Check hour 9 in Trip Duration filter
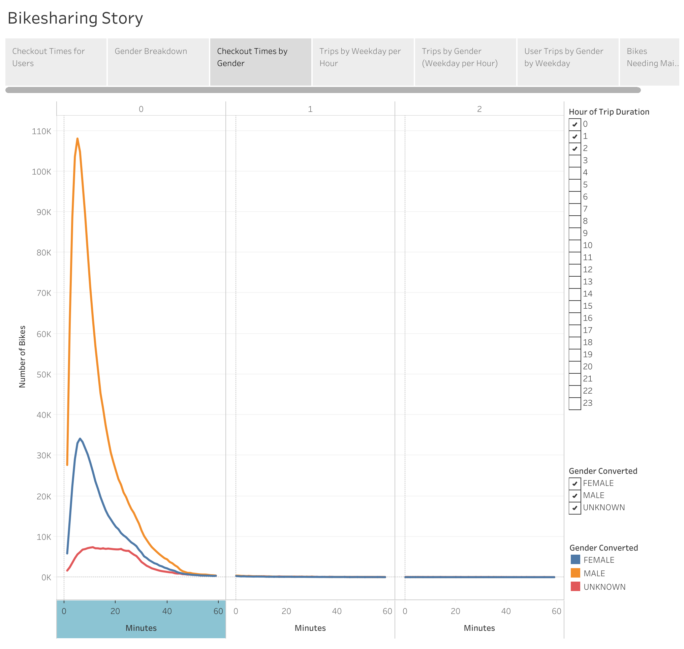The image size is (684, 649). 575,233
